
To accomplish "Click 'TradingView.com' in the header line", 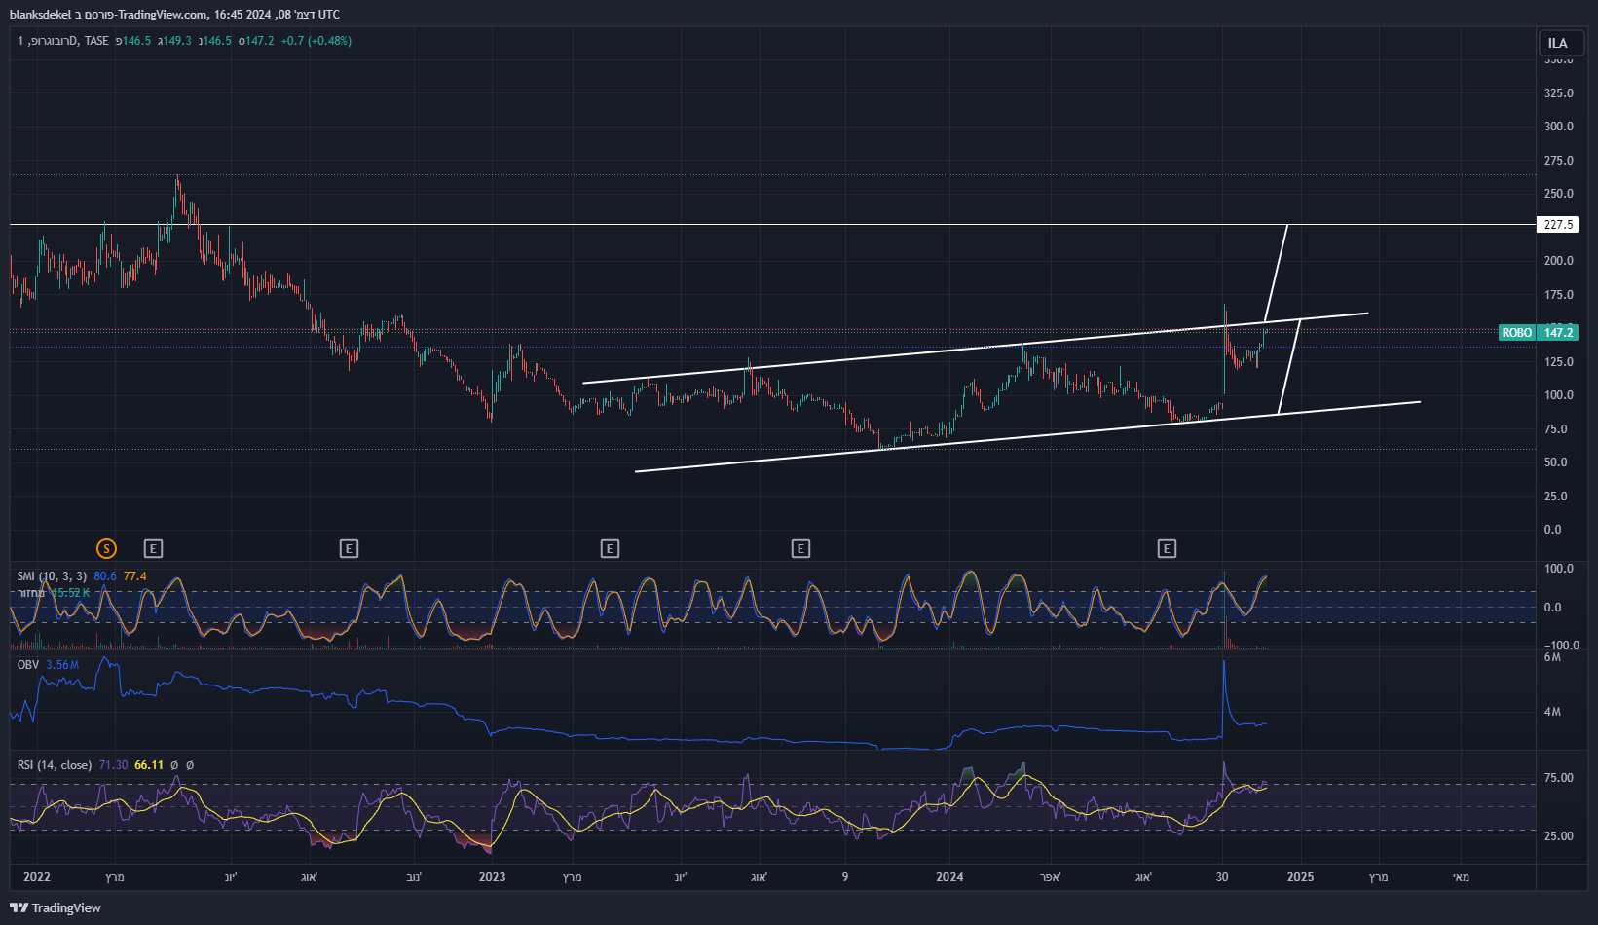I will 164,15.
